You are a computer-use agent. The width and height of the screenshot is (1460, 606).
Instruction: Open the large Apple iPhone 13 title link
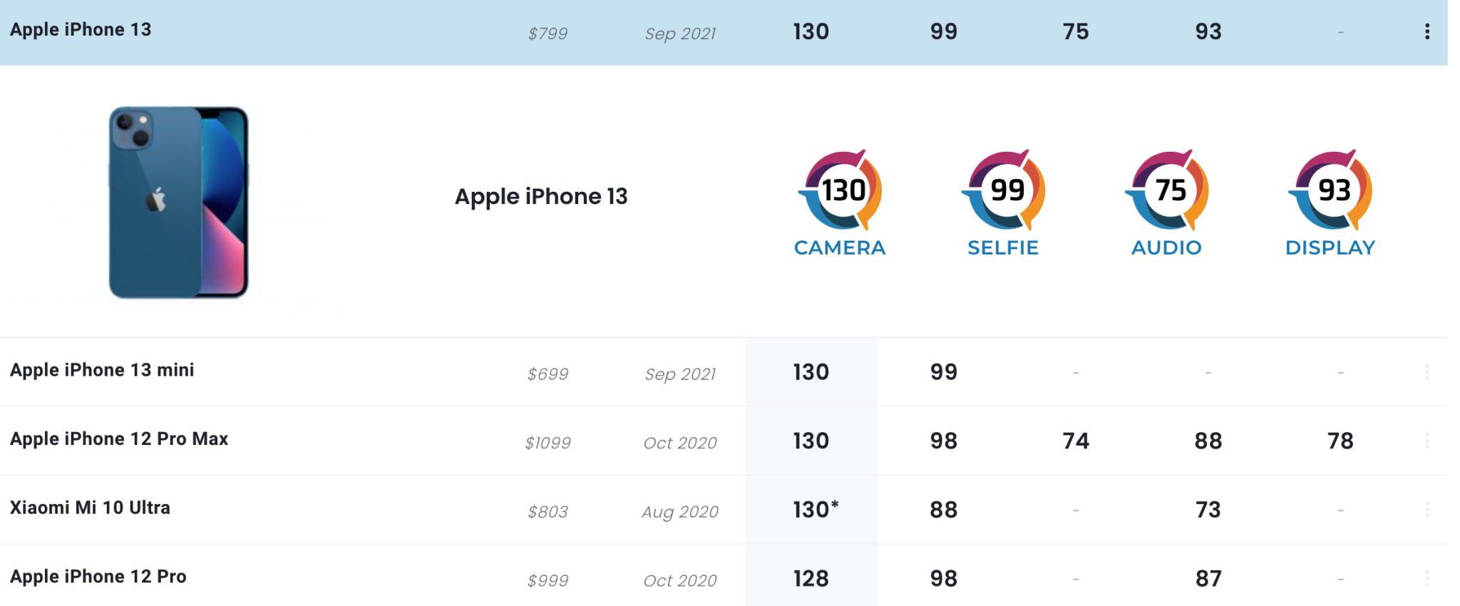541,197
